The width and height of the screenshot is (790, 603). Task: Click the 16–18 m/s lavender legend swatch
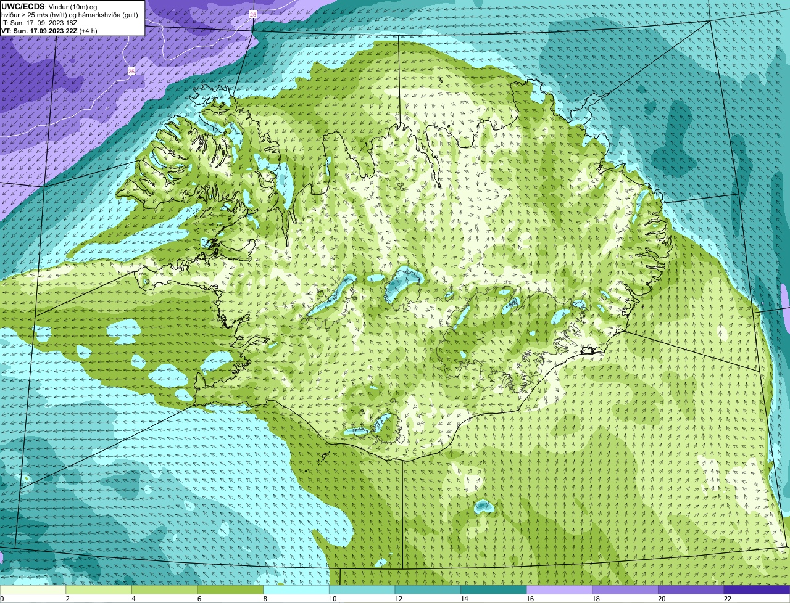tap(559, 589)
